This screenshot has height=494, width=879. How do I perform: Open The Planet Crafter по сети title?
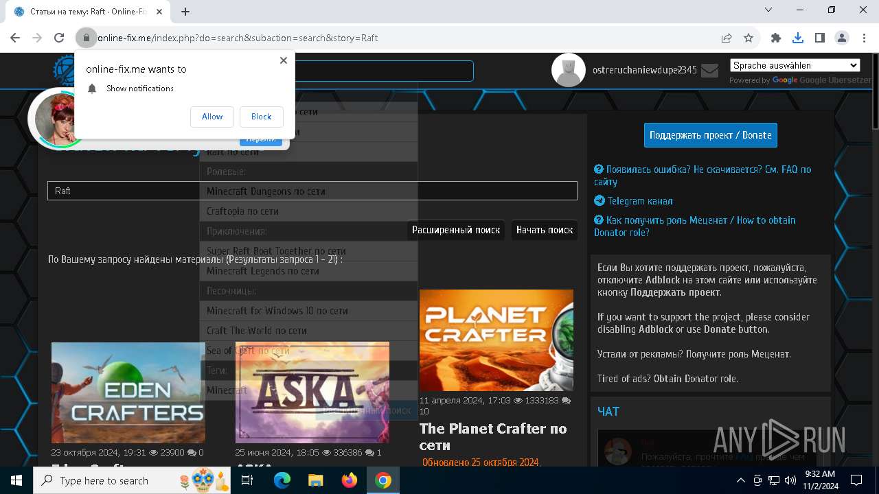point(493,437)
